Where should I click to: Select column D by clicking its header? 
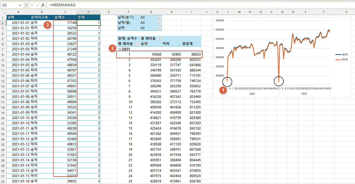[x=88, y=12]
